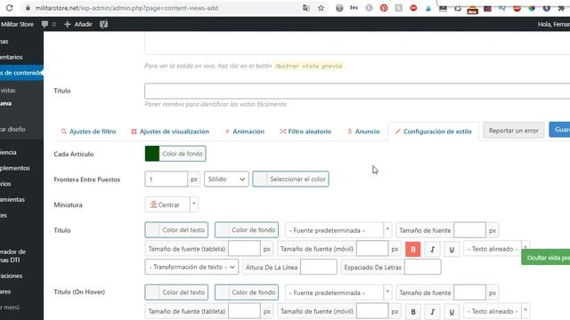Open Título (On Hover) Fuente predeterminada dropdown
The width and height of the screenshot is (570, 320).
(338, 292)
